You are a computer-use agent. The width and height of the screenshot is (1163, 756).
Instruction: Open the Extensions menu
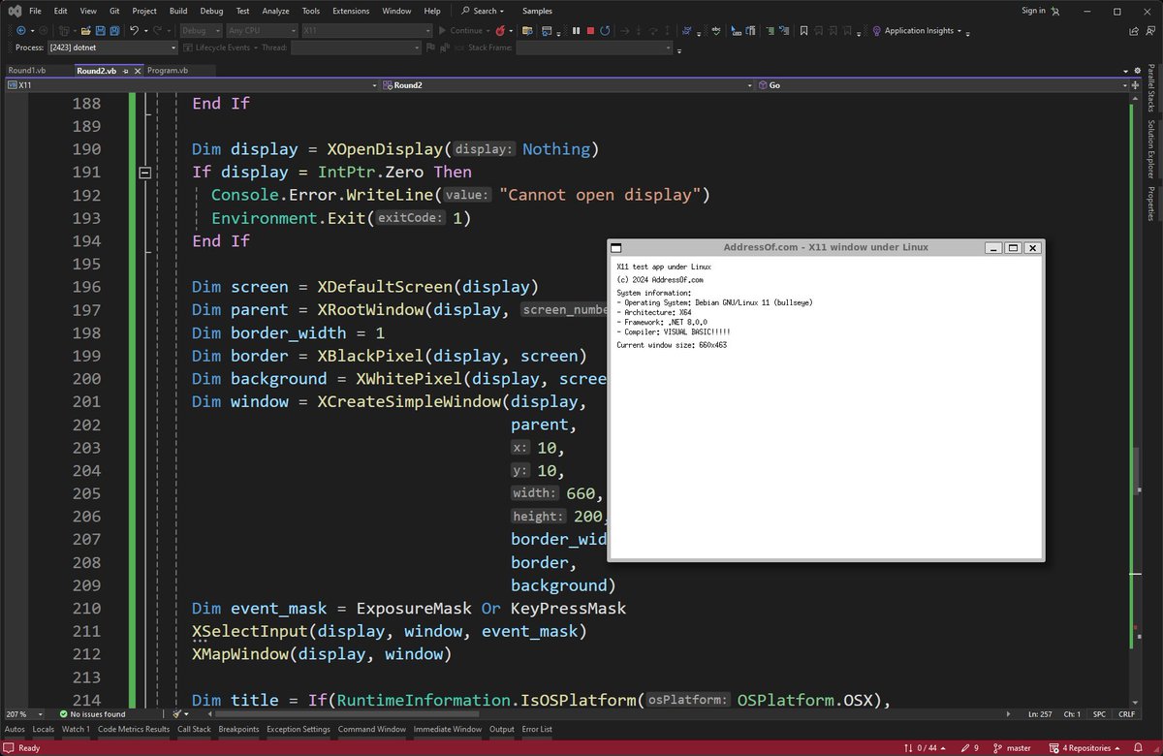(351, 11)
